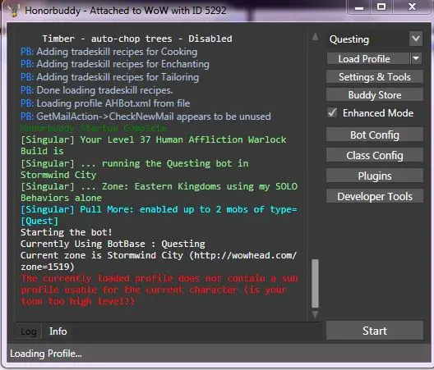Close the Honorbuddy window
The image size is (434, 370).
(x=412, y=7)
